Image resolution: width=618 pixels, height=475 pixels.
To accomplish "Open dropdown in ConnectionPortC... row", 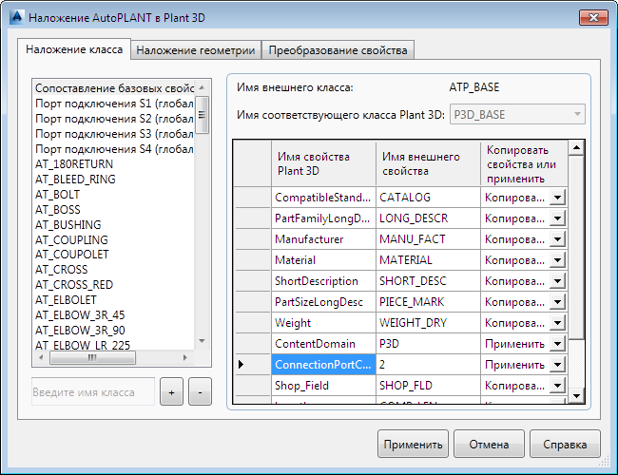I will [x=558, y=364].
